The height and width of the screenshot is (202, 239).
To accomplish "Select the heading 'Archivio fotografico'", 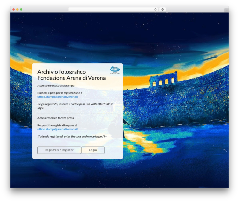I will click(x=62, y=72).
